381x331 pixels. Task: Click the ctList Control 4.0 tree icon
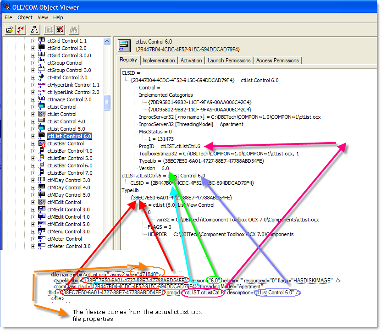coord(42,121)
